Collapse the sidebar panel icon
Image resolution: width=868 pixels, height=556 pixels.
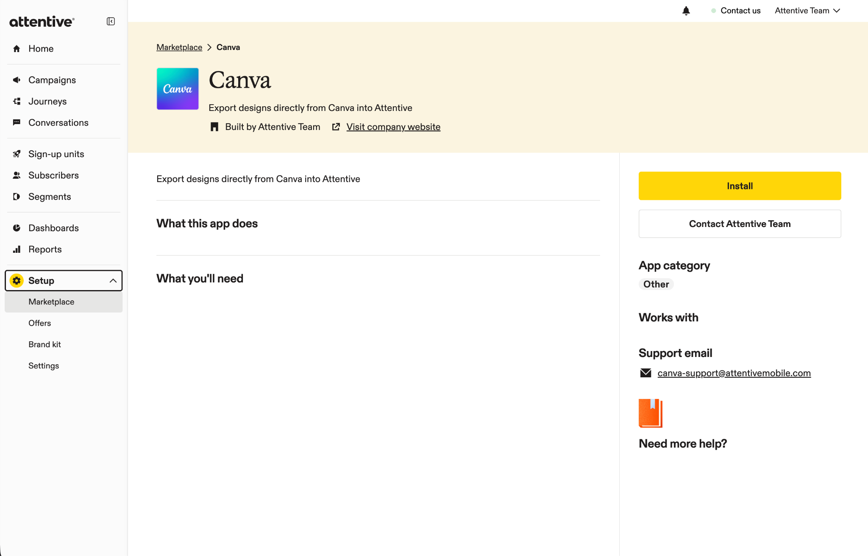click(111, 21)
